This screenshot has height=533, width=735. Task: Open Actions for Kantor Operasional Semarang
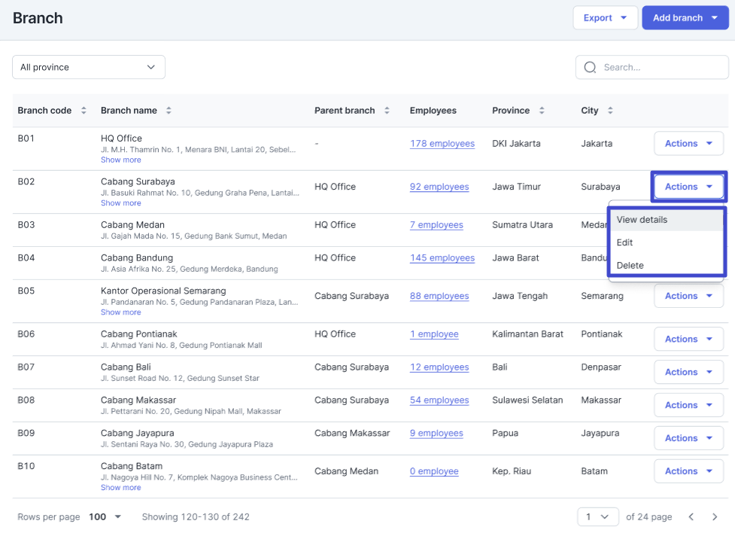pos(688,296)
